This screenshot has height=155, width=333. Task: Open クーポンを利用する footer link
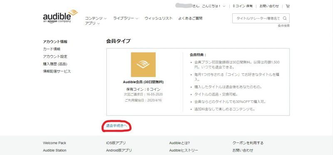point(248,143)
